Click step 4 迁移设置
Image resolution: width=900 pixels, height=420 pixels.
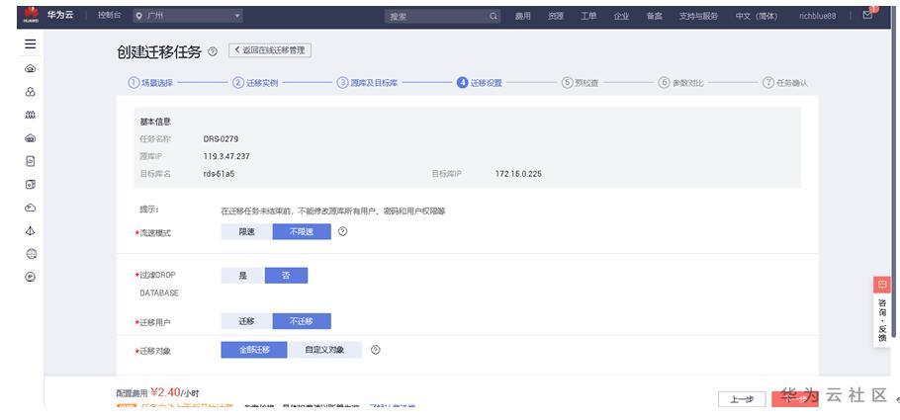pos(480,83)
